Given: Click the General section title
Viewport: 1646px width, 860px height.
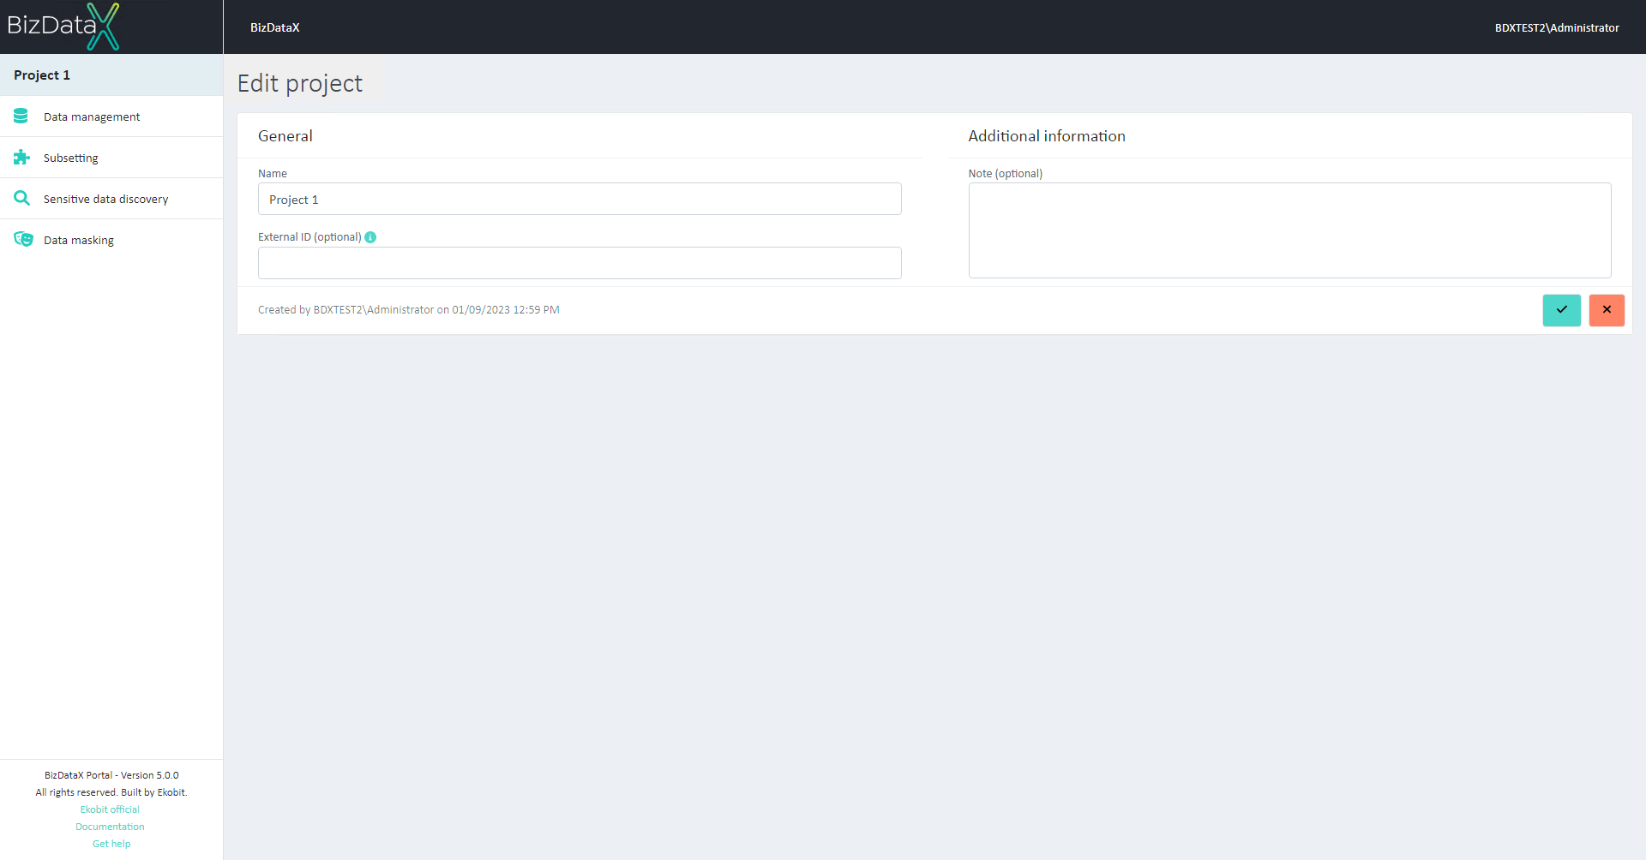Looking at the screenshot, I should point(285,136).
